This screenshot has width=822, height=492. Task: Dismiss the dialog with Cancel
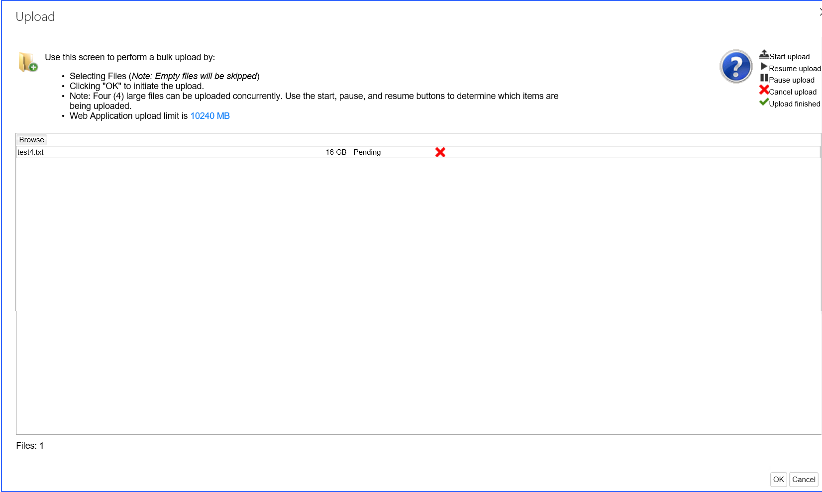coord(803,479)
